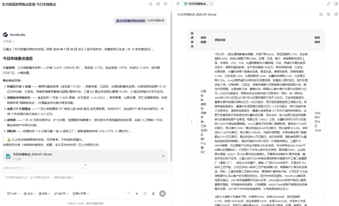Click the microphone voice input icon
This screenshot has width=339, height=206.
153,193
